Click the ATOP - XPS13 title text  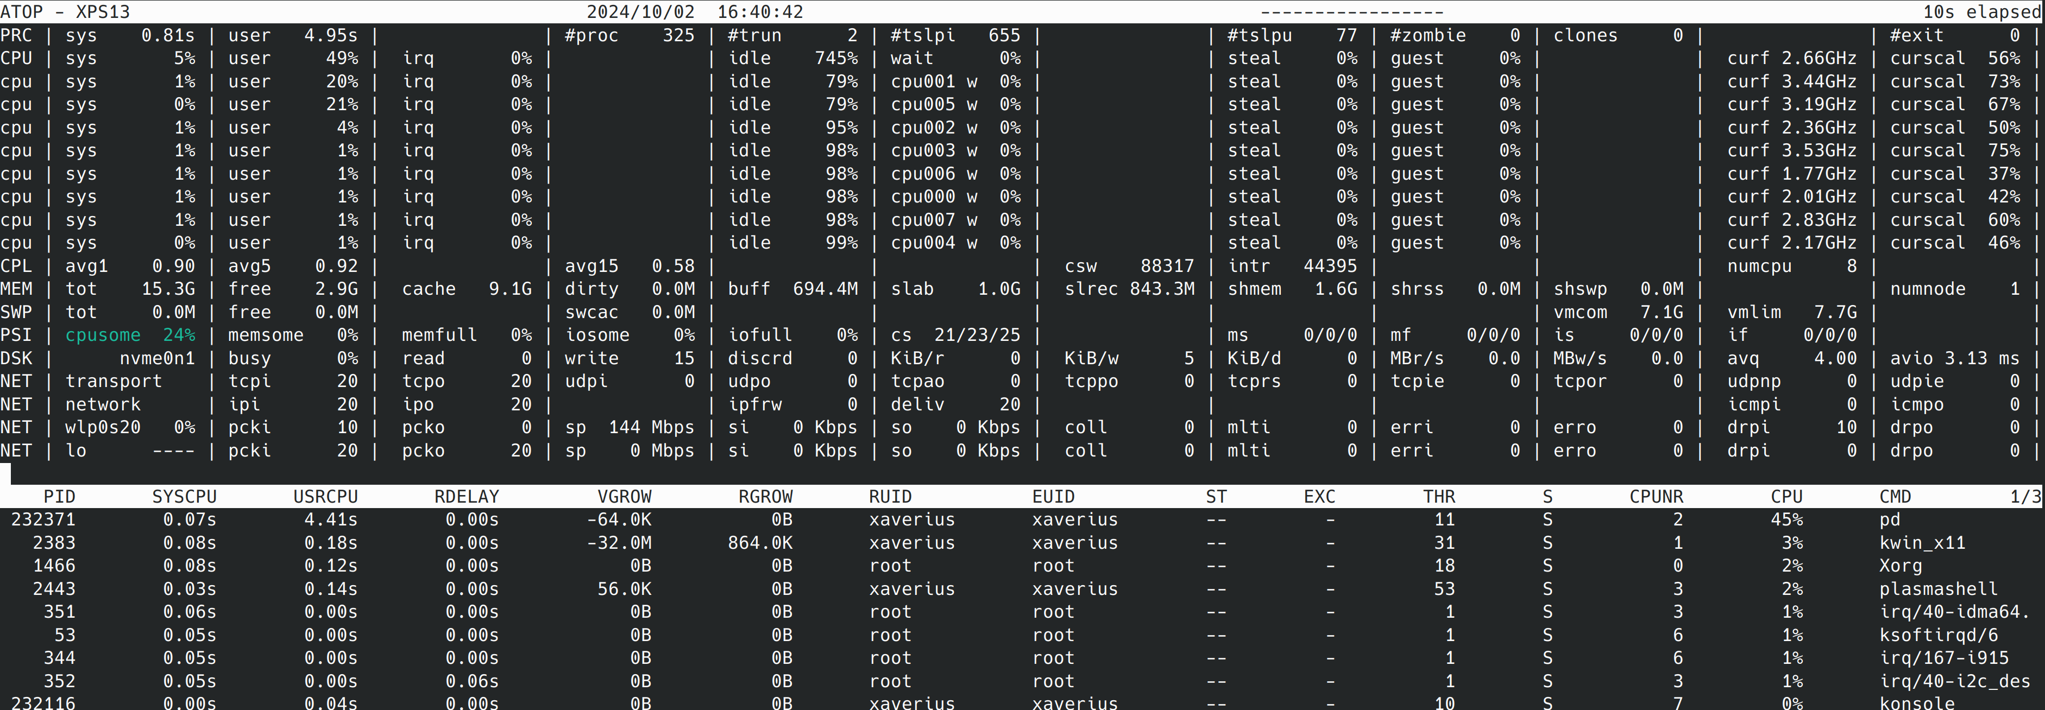tap(65, 12)
